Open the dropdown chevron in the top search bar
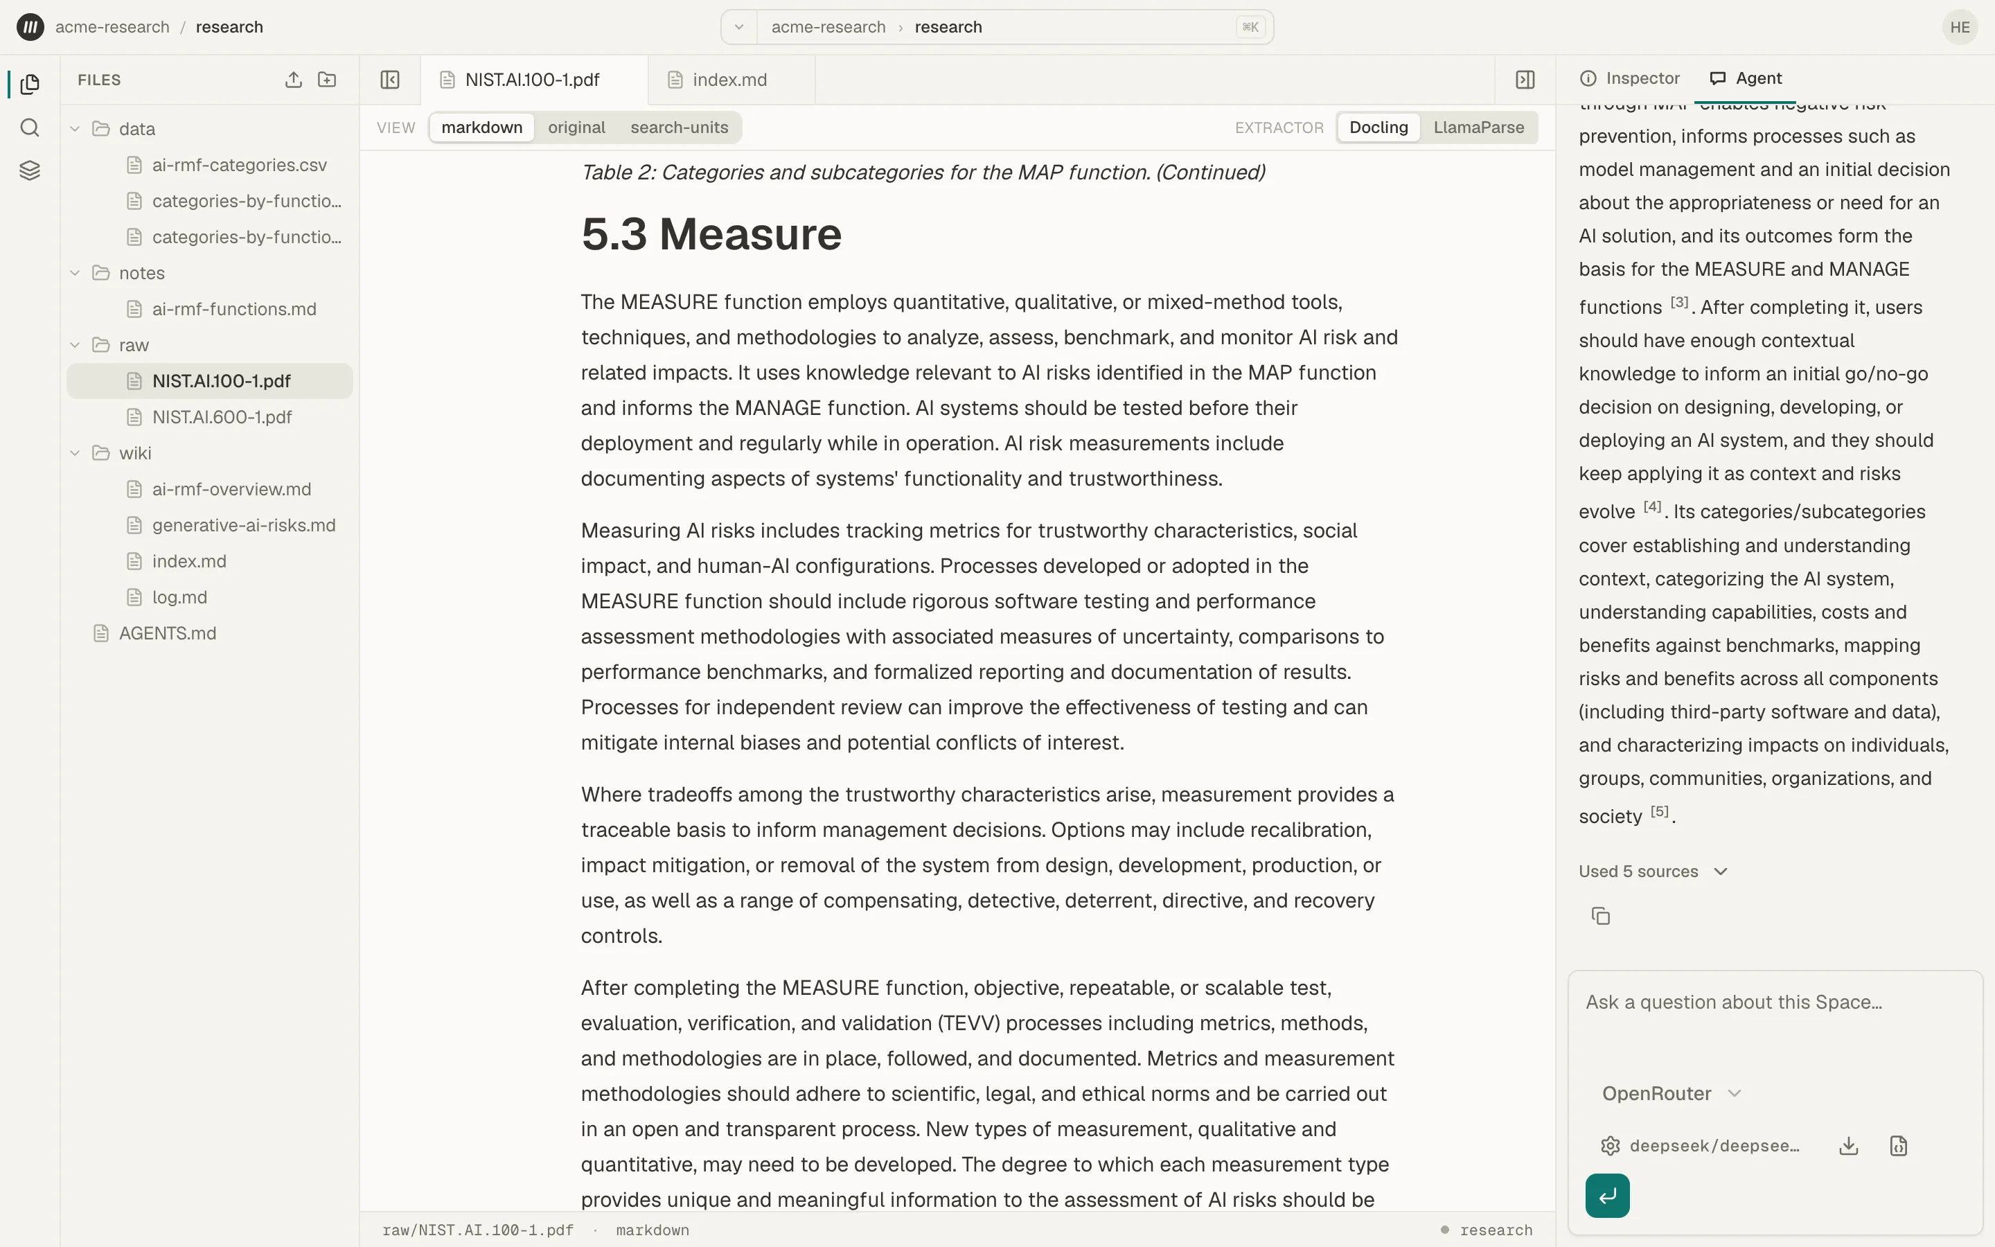 (740, 27)
